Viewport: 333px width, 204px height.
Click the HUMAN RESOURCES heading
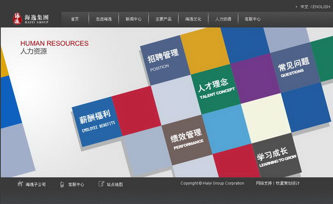click(55, 43)
